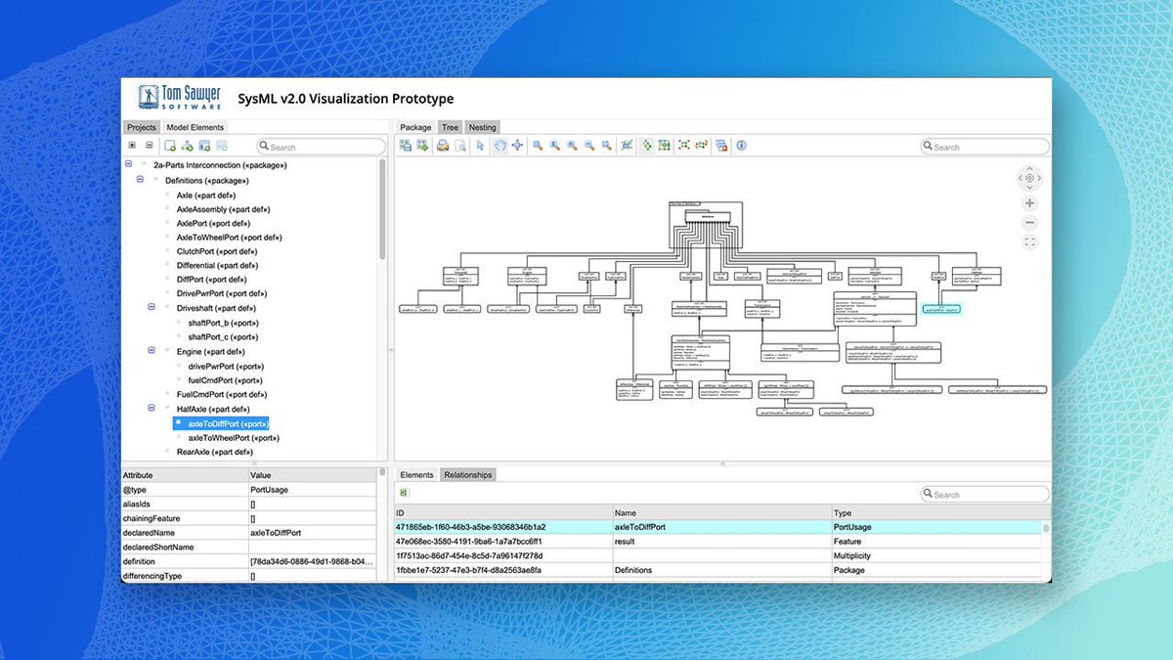Viewport: 1173px width, 660px height.
Task: Select DrivePwrPort port def tree item
Action: (222, 293)
